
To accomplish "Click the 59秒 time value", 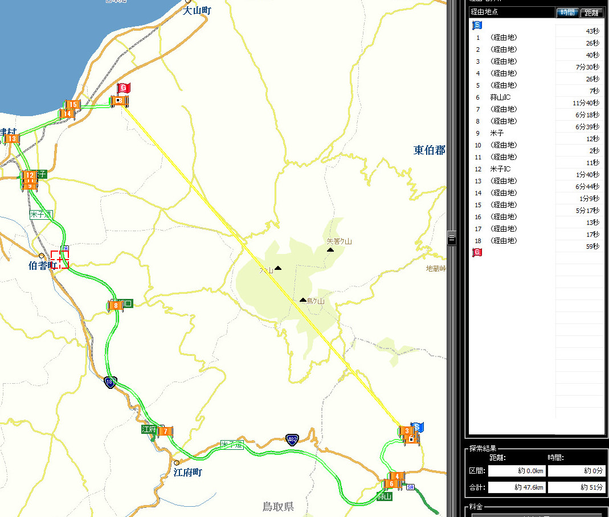I will 592,247.
